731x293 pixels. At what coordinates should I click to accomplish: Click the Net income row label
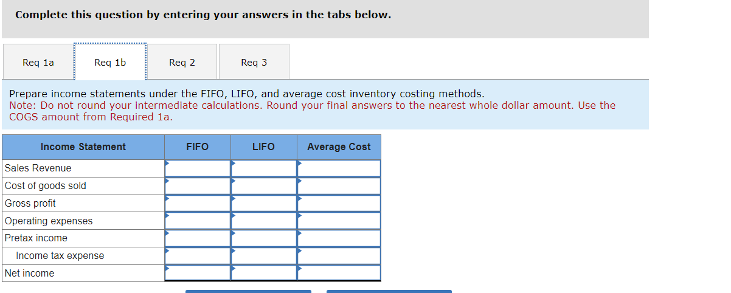click(x=29, y=274)
